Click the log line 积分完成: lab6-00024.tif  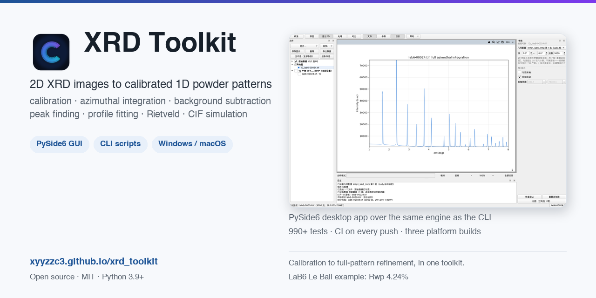pos(365,200)
